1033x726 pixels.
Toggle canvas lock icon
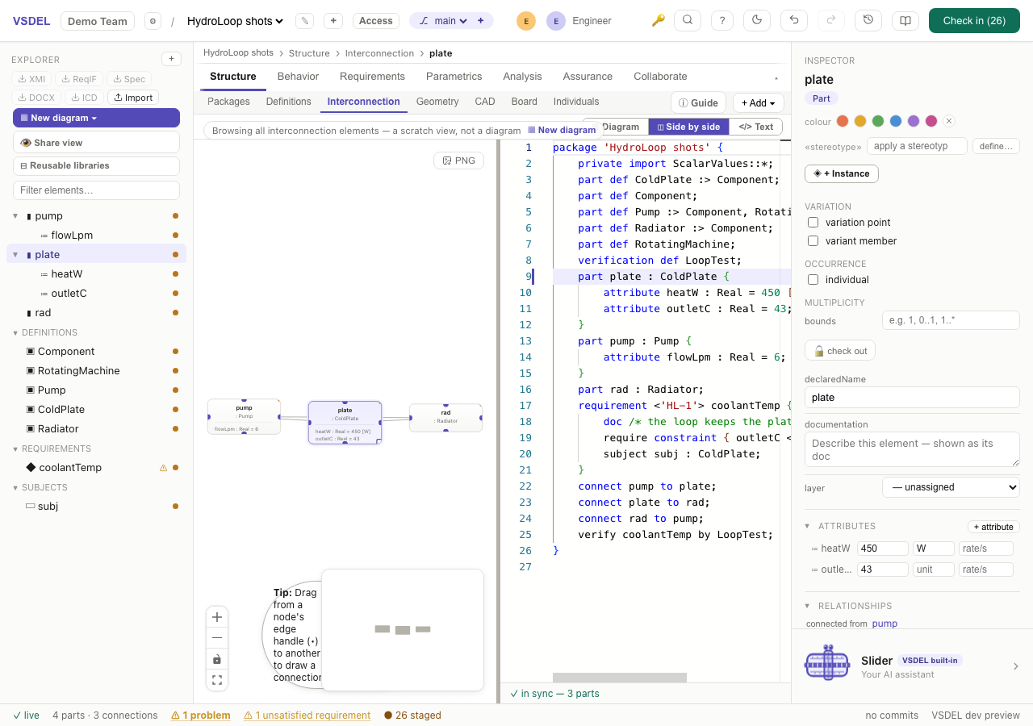click(217, 659)
